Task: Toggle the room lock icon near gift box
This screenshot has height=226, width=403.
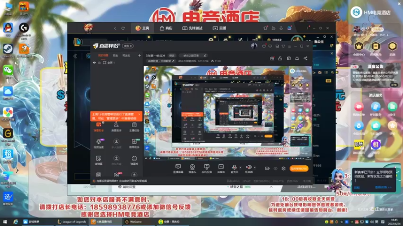Action: pyautogui.click(x=280, y=58)
